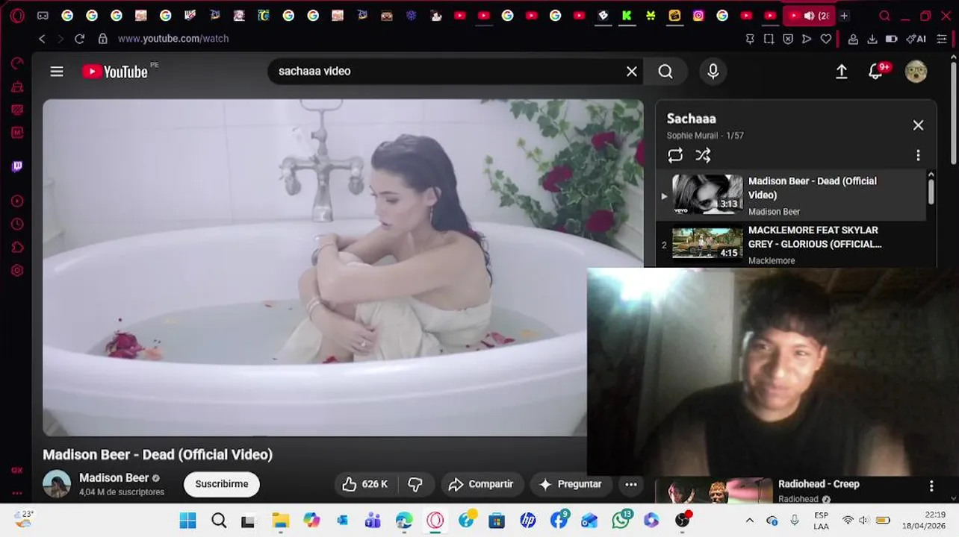Start voice search with microphone
This screenshot has width=959, height=537.
pyautogui.click(x=713, y=72)
